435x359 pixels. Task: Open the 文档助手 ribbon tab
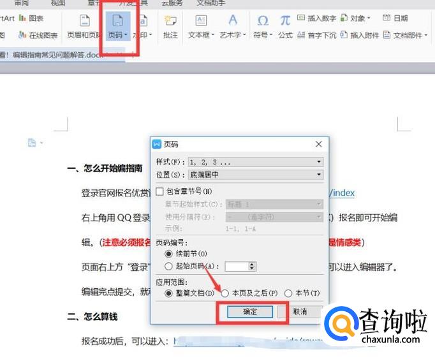(x=211, y=3)
